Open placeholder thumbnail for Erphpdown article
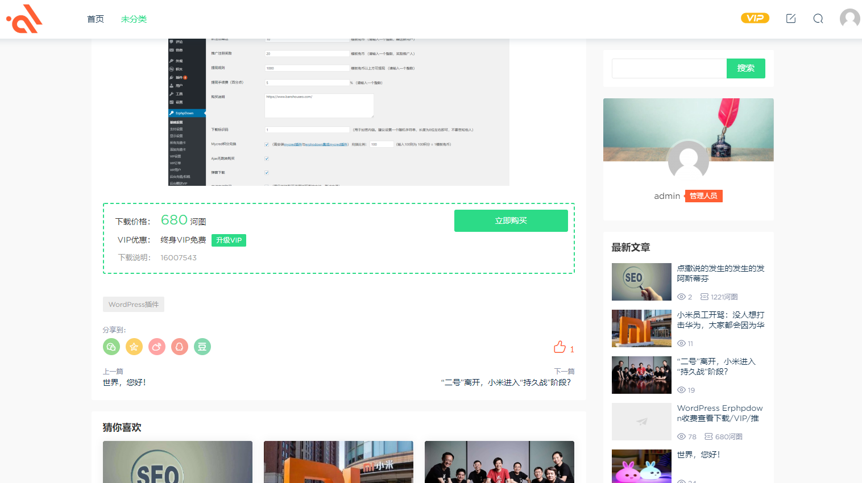This screenshot has height=483, width=862. coord(641,422)
